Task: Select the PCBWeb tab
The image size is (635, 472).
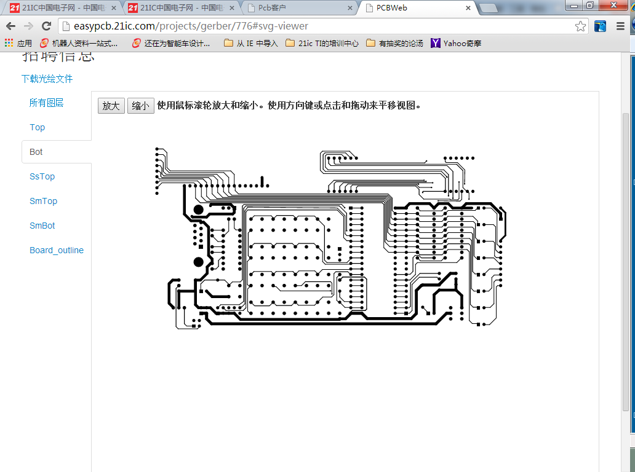Action: (x=417, y=8)
